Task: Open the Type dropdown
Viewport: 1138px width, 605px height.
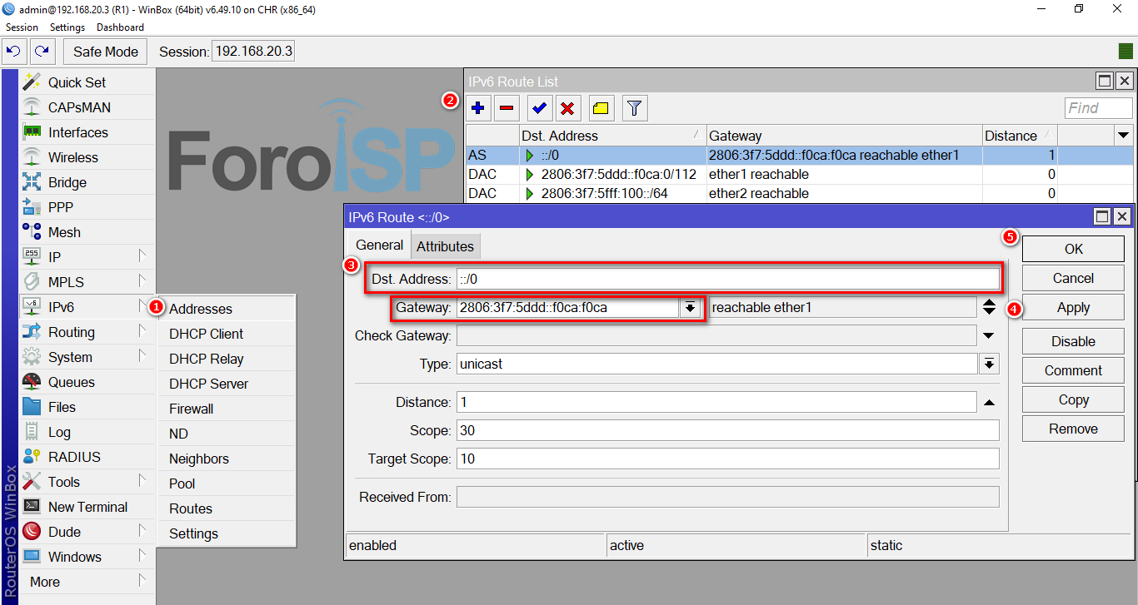Action: 989,364
